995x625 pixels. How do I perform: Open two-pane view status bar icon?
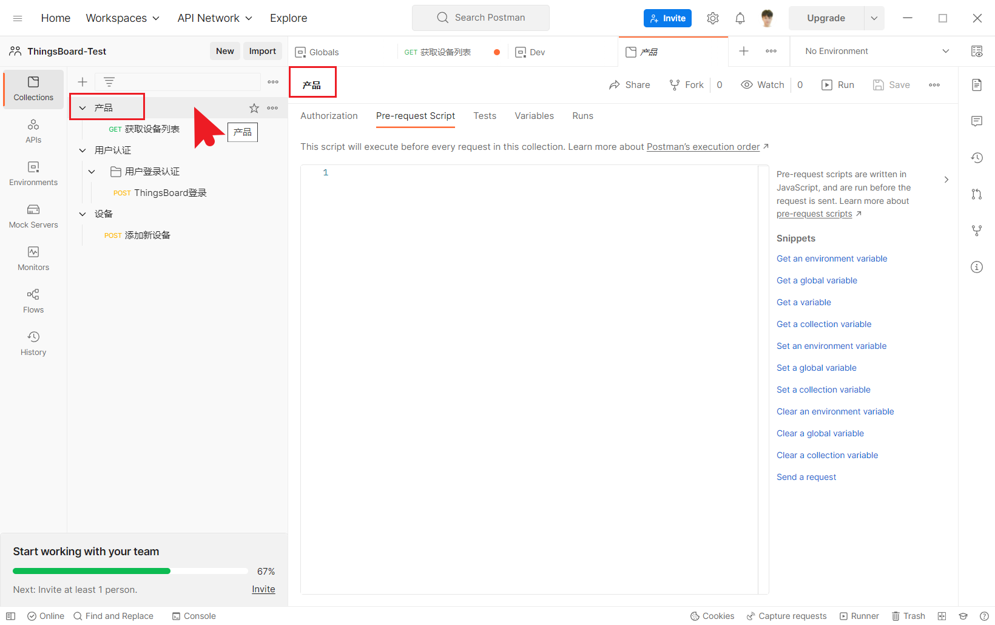(942, 616)
